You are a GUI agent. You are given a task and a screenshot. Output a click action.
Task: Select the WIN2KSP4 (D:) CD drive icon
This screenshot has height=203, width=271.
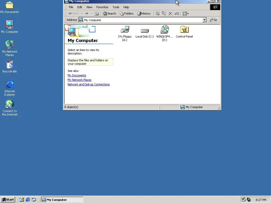pyautogui.click(x=164, y=34)
